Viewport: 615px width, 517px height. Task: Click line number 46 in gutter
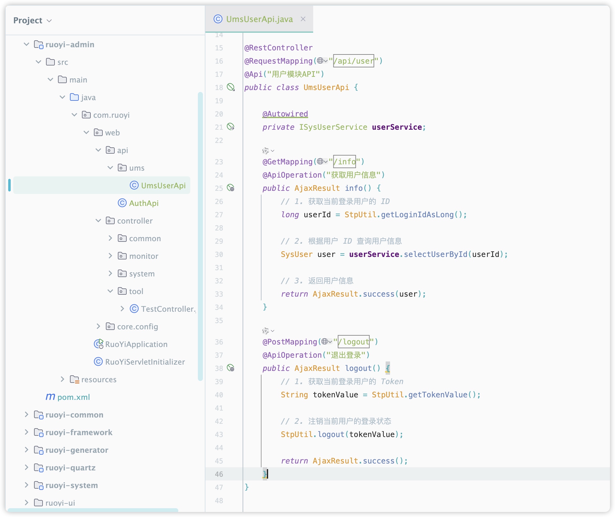[219, 474]
